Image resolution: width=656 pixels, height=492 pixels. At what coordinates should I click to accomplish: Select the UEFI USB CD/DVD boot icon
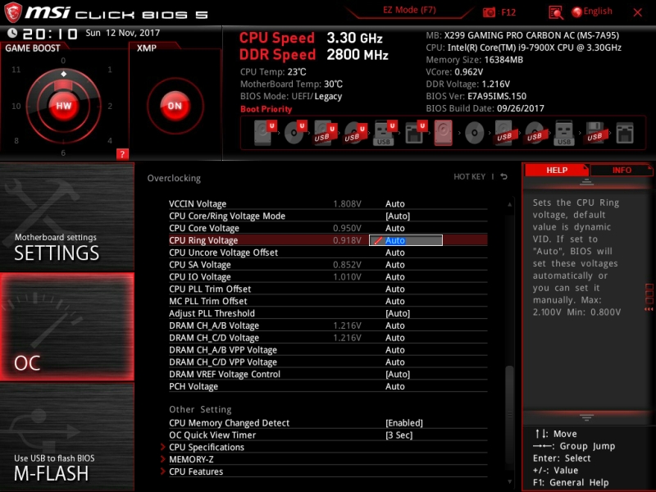pyautogui.click(x=355, y=133)
